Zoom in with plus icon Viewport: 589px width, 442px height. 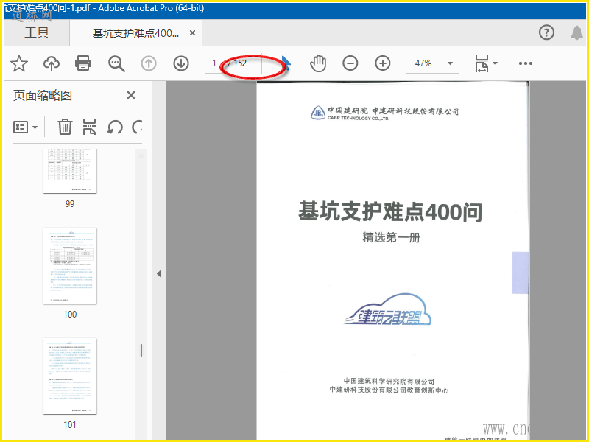click(x=382, y=63)
